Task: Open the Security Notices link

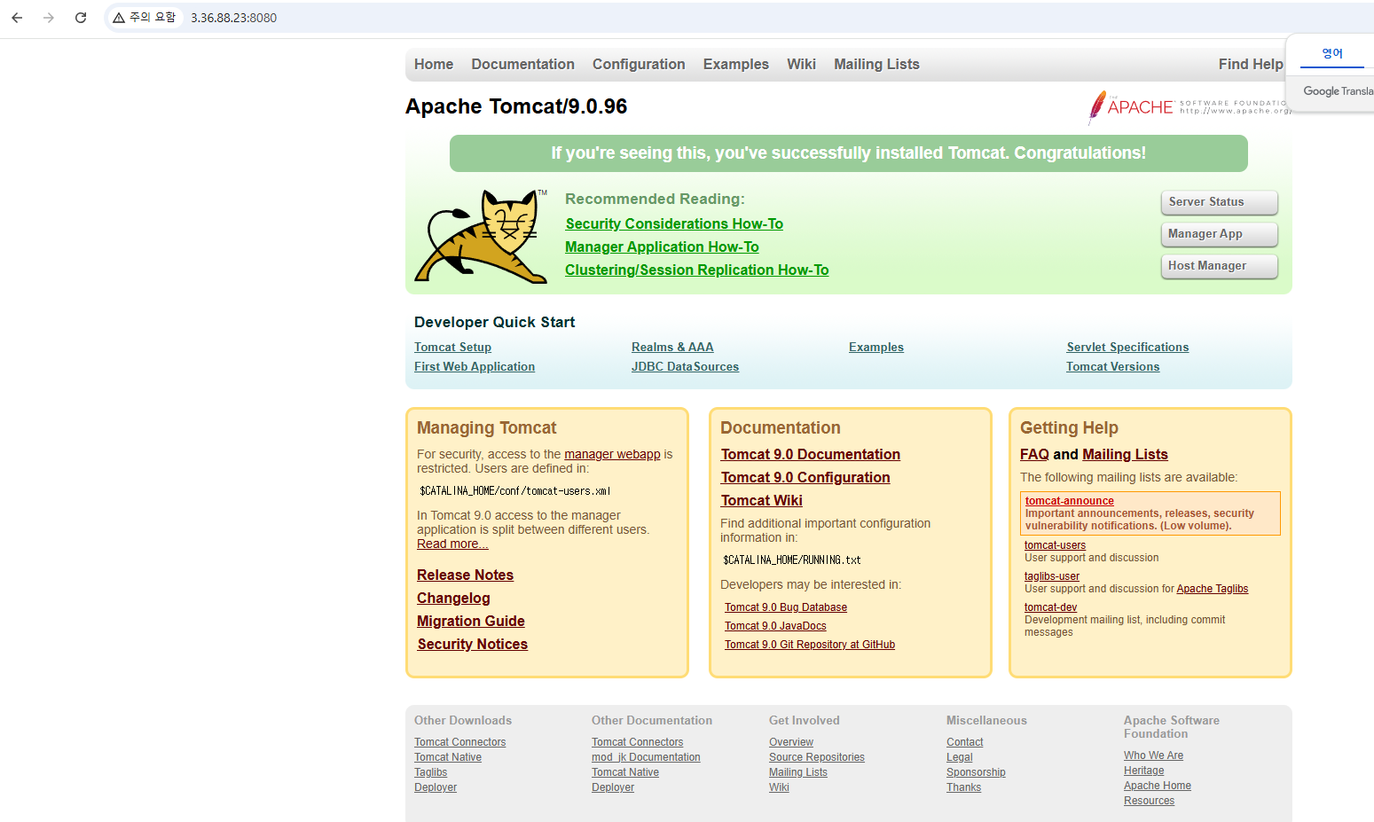Action: [473, 644]
